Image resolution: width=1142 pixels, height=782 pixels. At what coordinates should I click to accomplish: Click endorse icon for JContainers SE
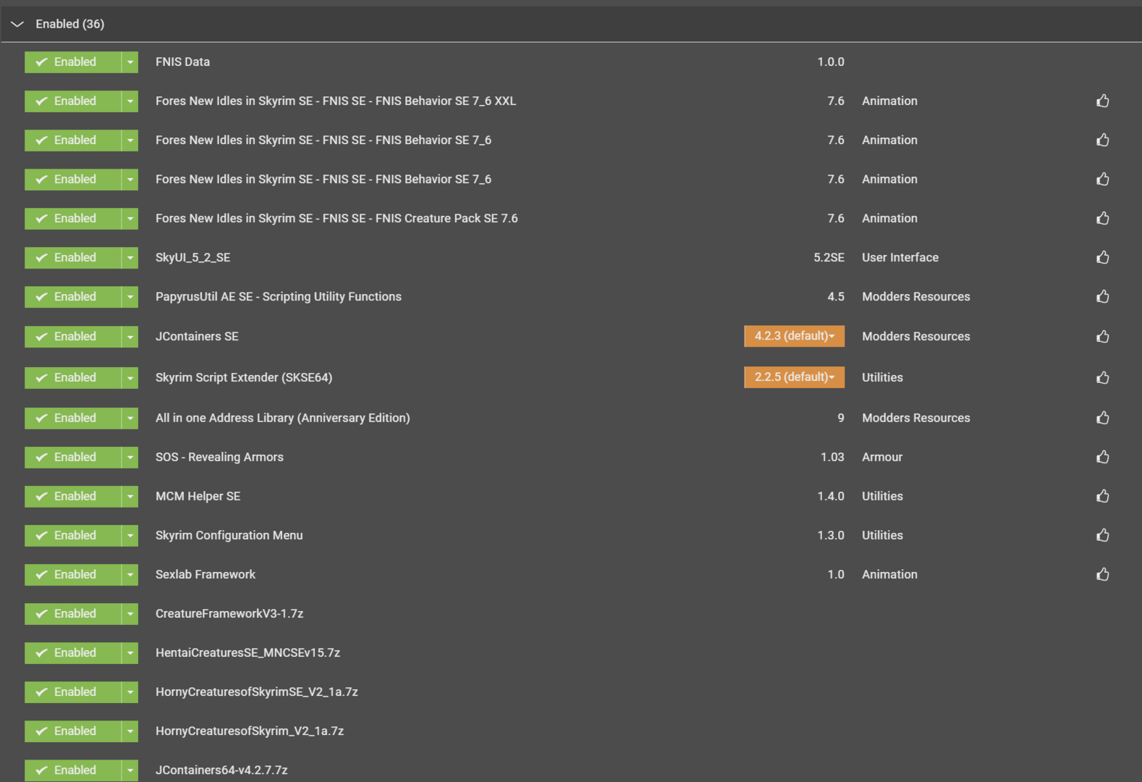tap(1102, 336)
